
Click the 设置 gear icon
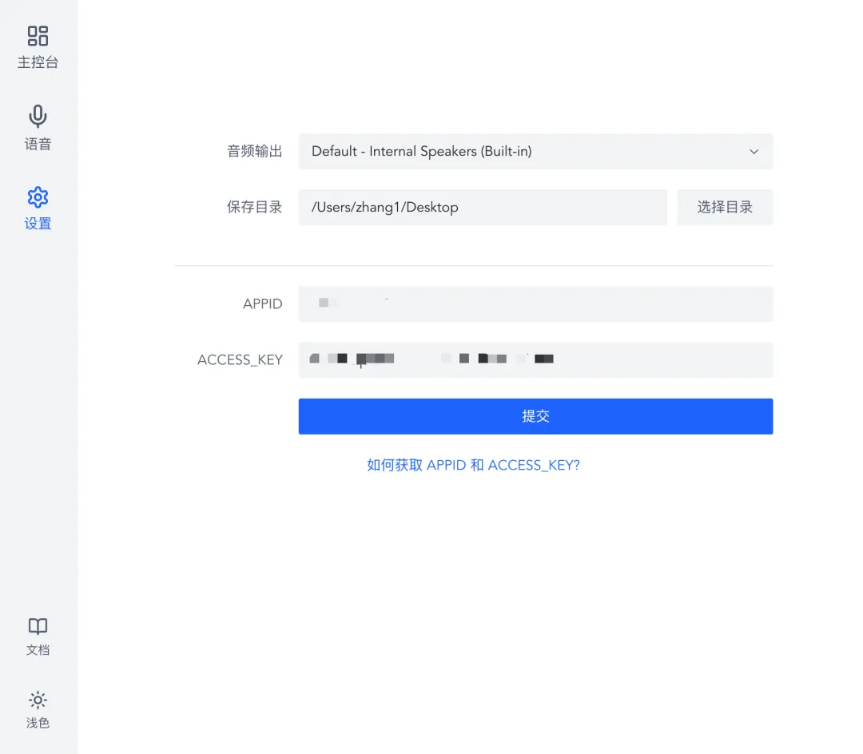pos(38,197)
